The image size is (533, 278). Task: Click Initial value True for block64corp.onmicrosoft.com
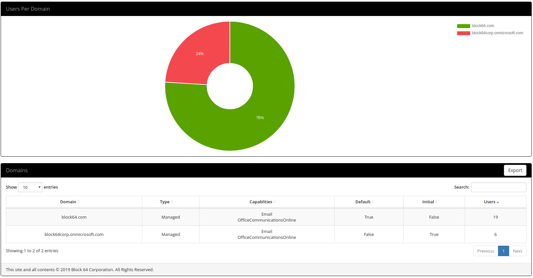434,234
